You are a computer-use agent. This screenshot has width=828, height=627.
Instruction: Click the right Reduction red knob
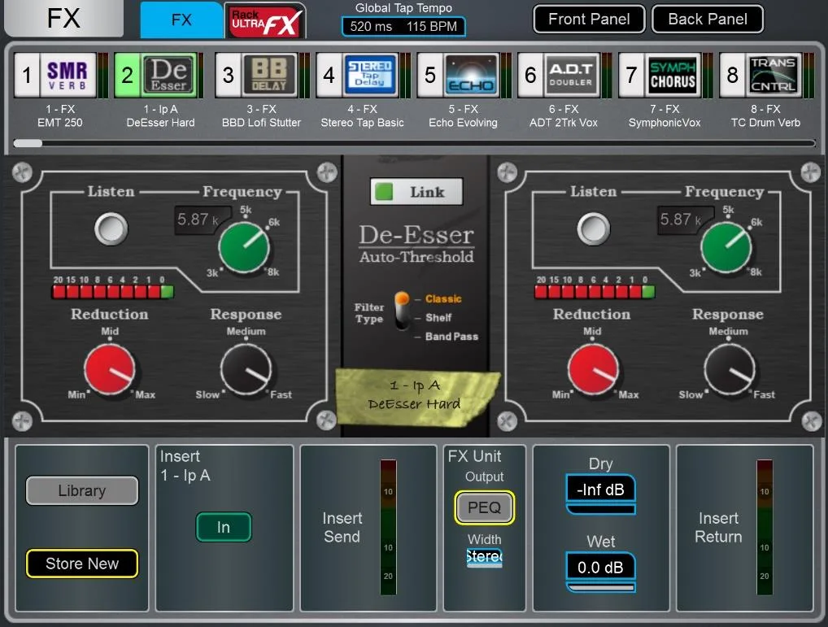(x=593, y=369)
